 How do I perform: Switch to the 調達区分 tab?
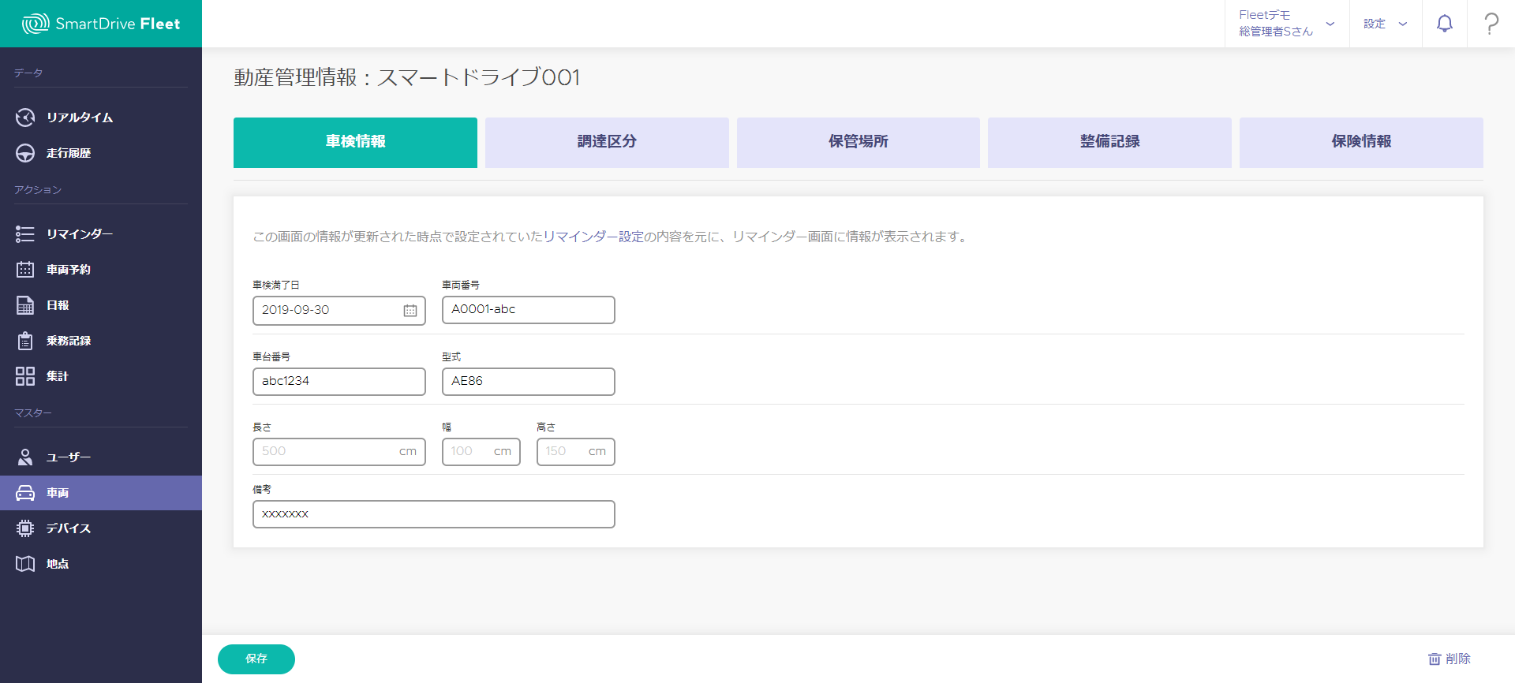pyautogui.click(x=607, y=142)
